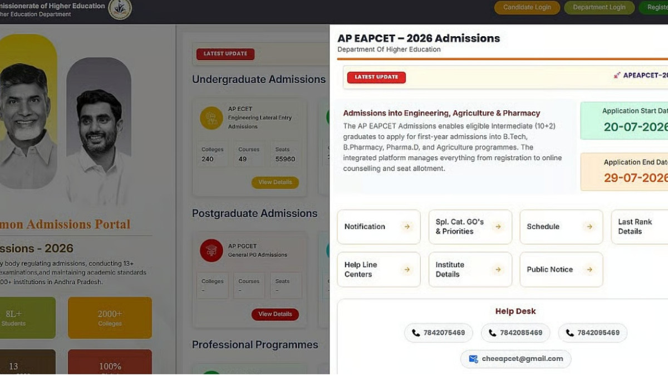Image resolution: width=668 pixels, height=376 pixels.
Task: Open the Notification card
Action: (379, 227)
